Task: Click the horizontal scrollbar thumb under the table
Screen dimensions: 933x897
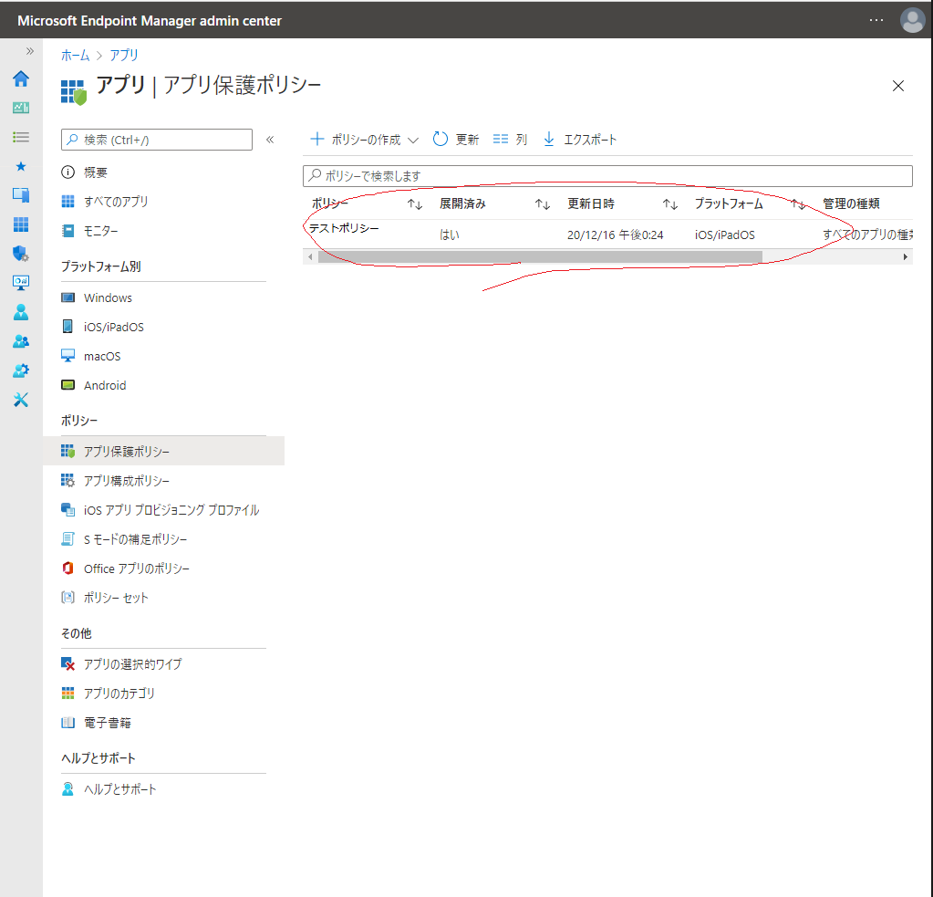Action: click(x=540, y=256)
